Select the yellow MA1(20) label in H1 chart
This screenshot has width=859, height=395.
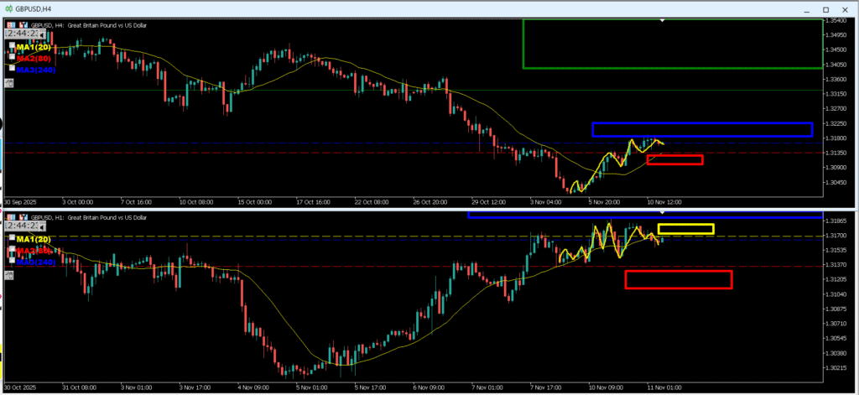point(34,240)
